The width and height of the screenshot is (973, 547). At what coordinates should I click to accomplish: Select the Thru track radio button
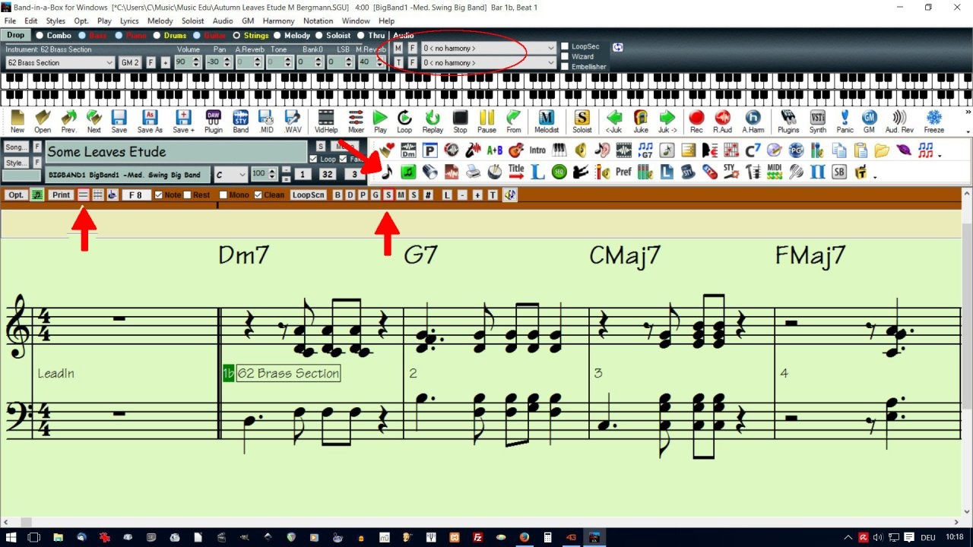pyautogui.click(x=362, y=36)
